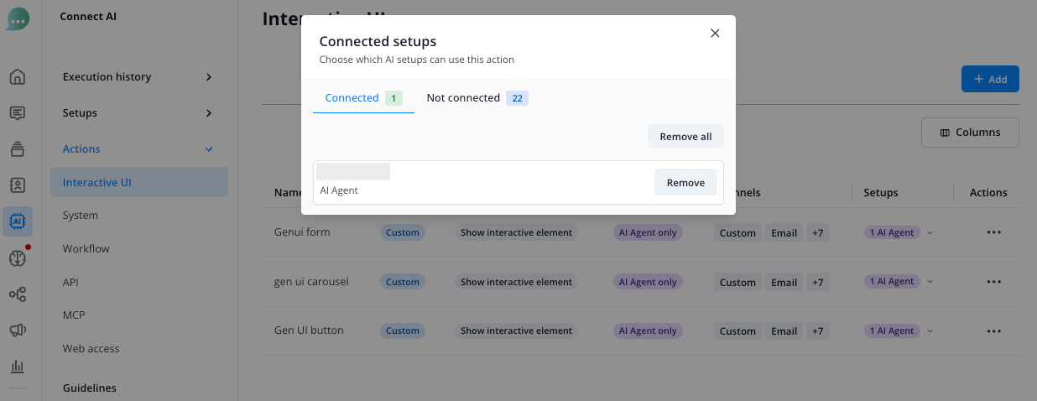The height and width of the screenshot is (401, 1037).
Task: Expand the Setups section chevron
Action: coord(209,113)
